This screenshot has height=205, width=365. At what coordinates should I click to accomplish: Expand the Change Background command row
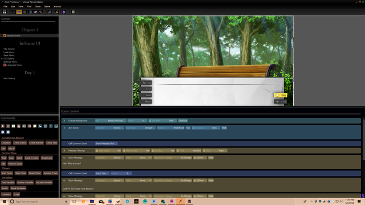pos(64,121)
